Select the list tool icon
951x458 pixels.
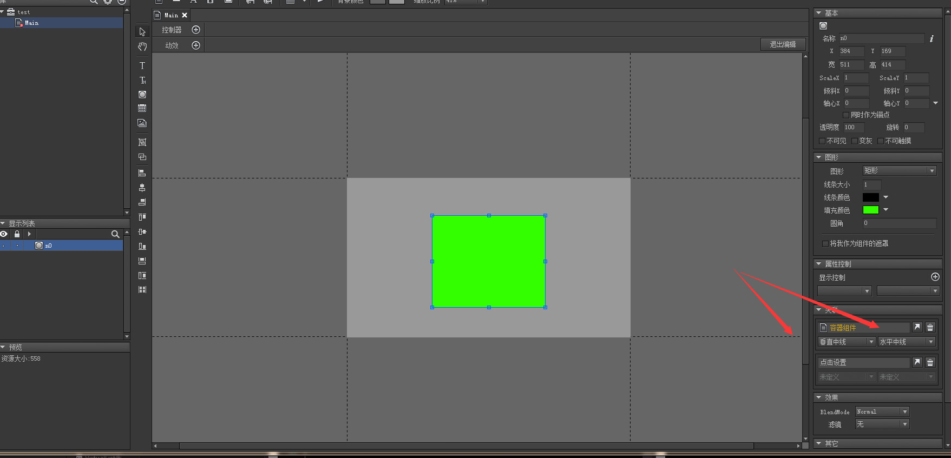click(142, 109)
